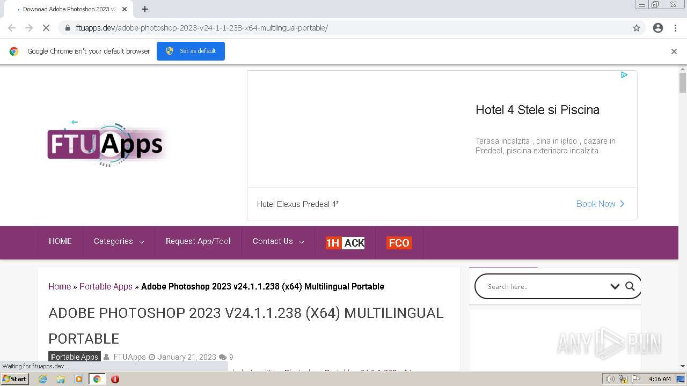Click the address bar URL

click(202, 28)
